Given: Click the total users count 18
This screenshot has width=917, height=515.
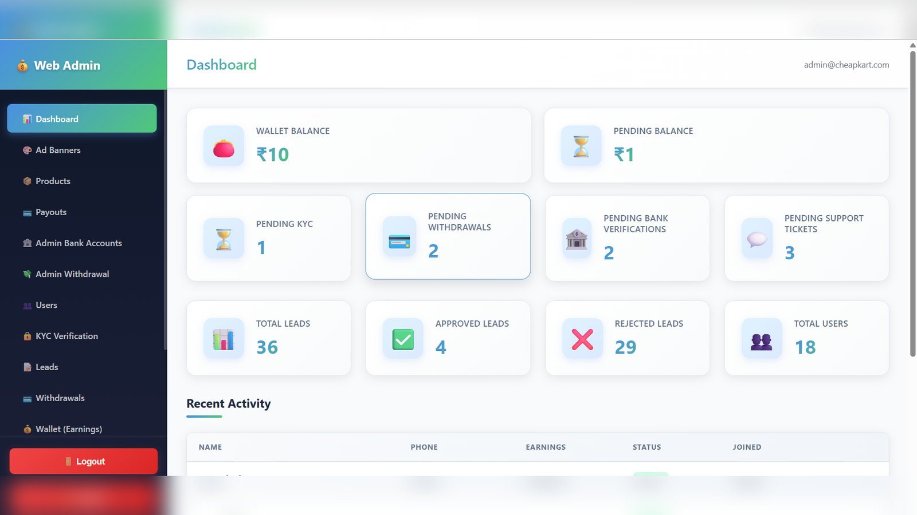Looking at the screenshot, I should [x=805, y=347].
